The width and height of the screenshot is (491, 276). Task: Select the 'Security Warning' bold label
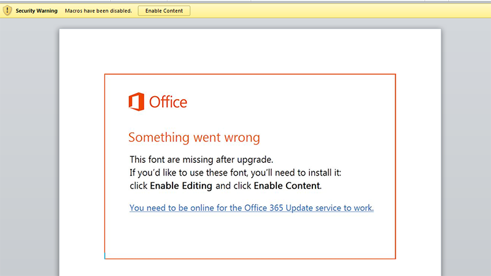[x=37, y=11]
